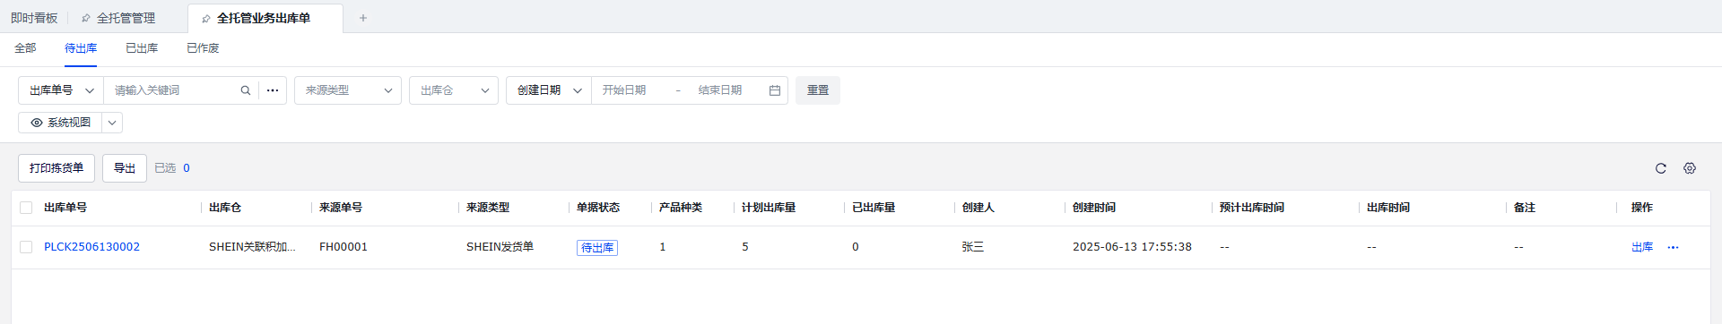Viewport: 1722px width, 324px height.
Task: Check the row checkbox for PLCK2506130002
Action: [26, 247]
